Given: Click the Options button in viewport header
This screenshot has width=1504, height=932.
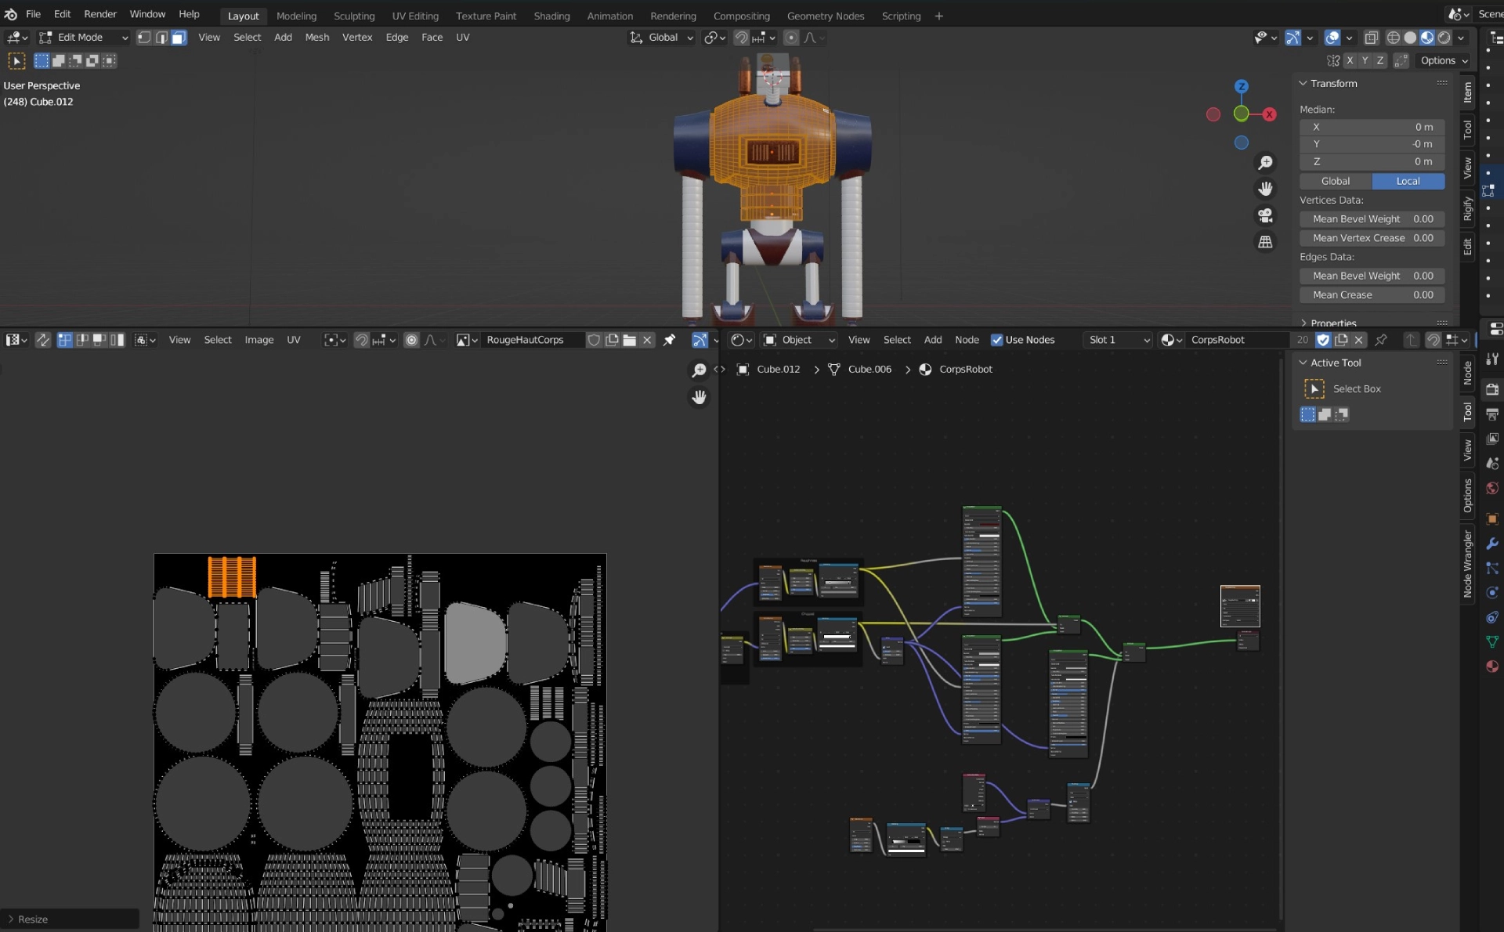Looking at the screenshot, I should [x=1444, y=60].
